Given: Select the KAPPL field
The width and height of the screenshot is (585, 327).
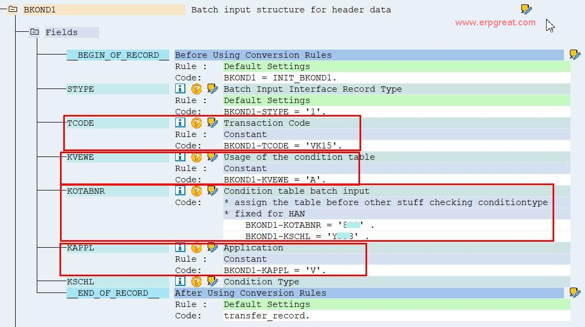Looking at the screenshot, I should (x=118, y=248).
